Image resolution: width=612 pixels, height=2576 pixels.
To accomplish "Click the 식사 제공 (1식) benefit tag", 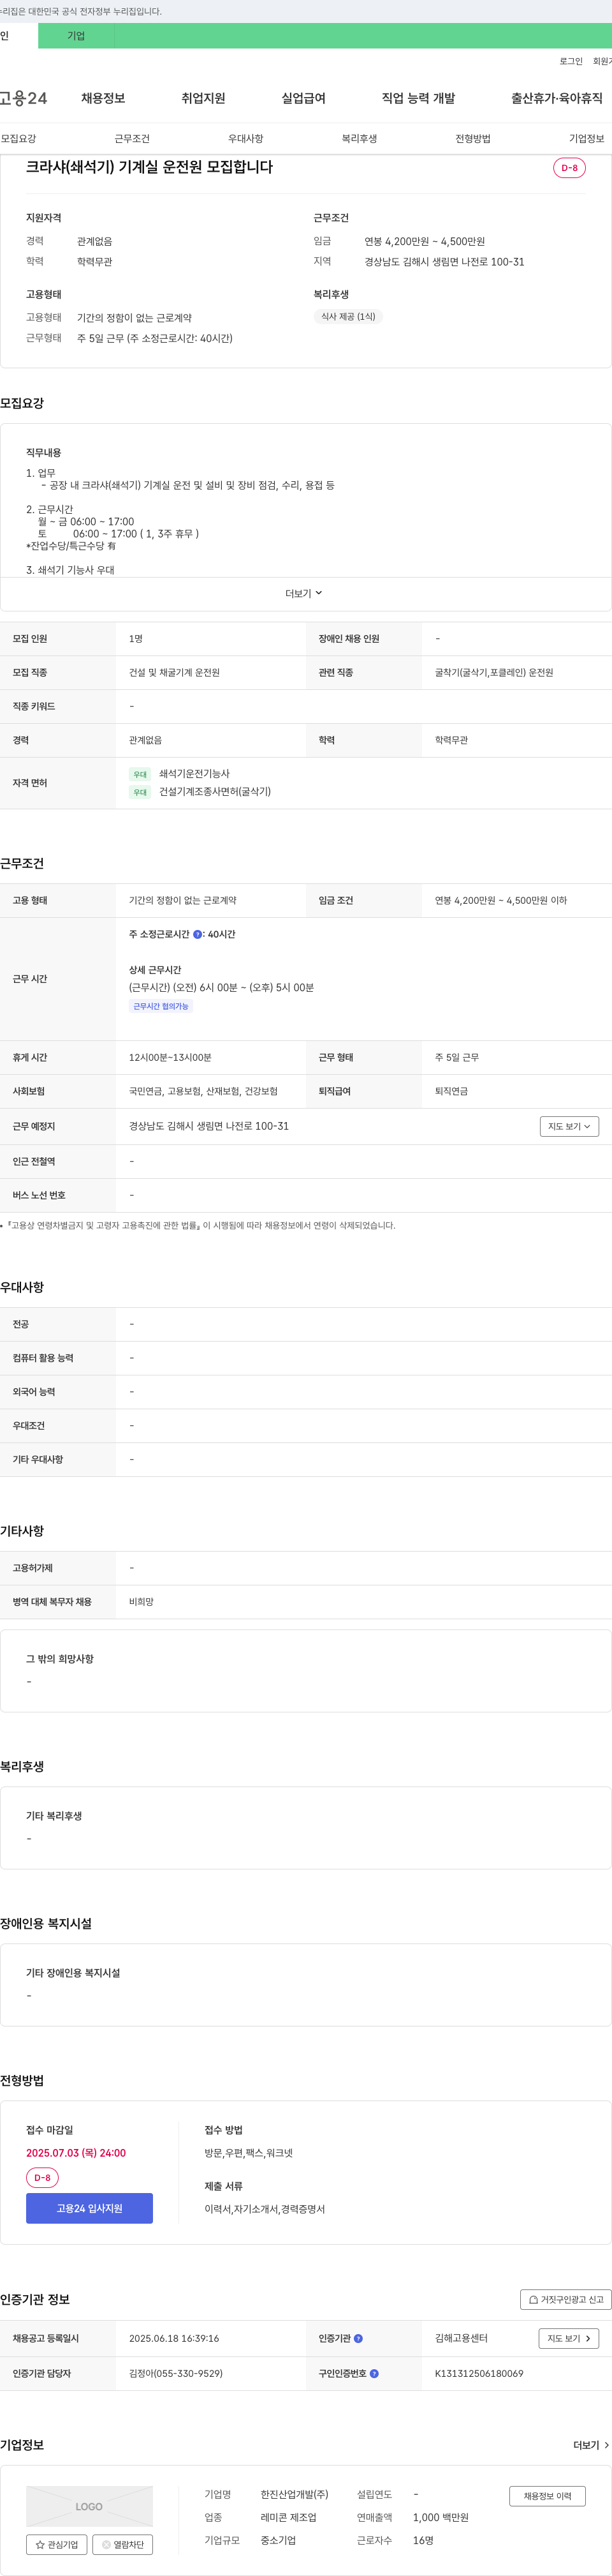I will (349, 317).
